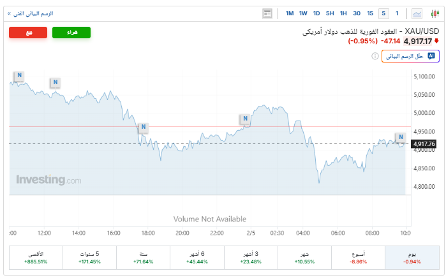Click the green شراء buy button
This screenshot has height=280, width=446.
[71, 33]
